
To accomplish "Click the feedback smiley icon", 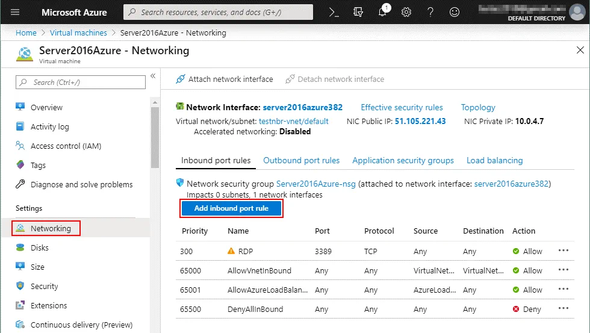I will (x=455, y=12).
